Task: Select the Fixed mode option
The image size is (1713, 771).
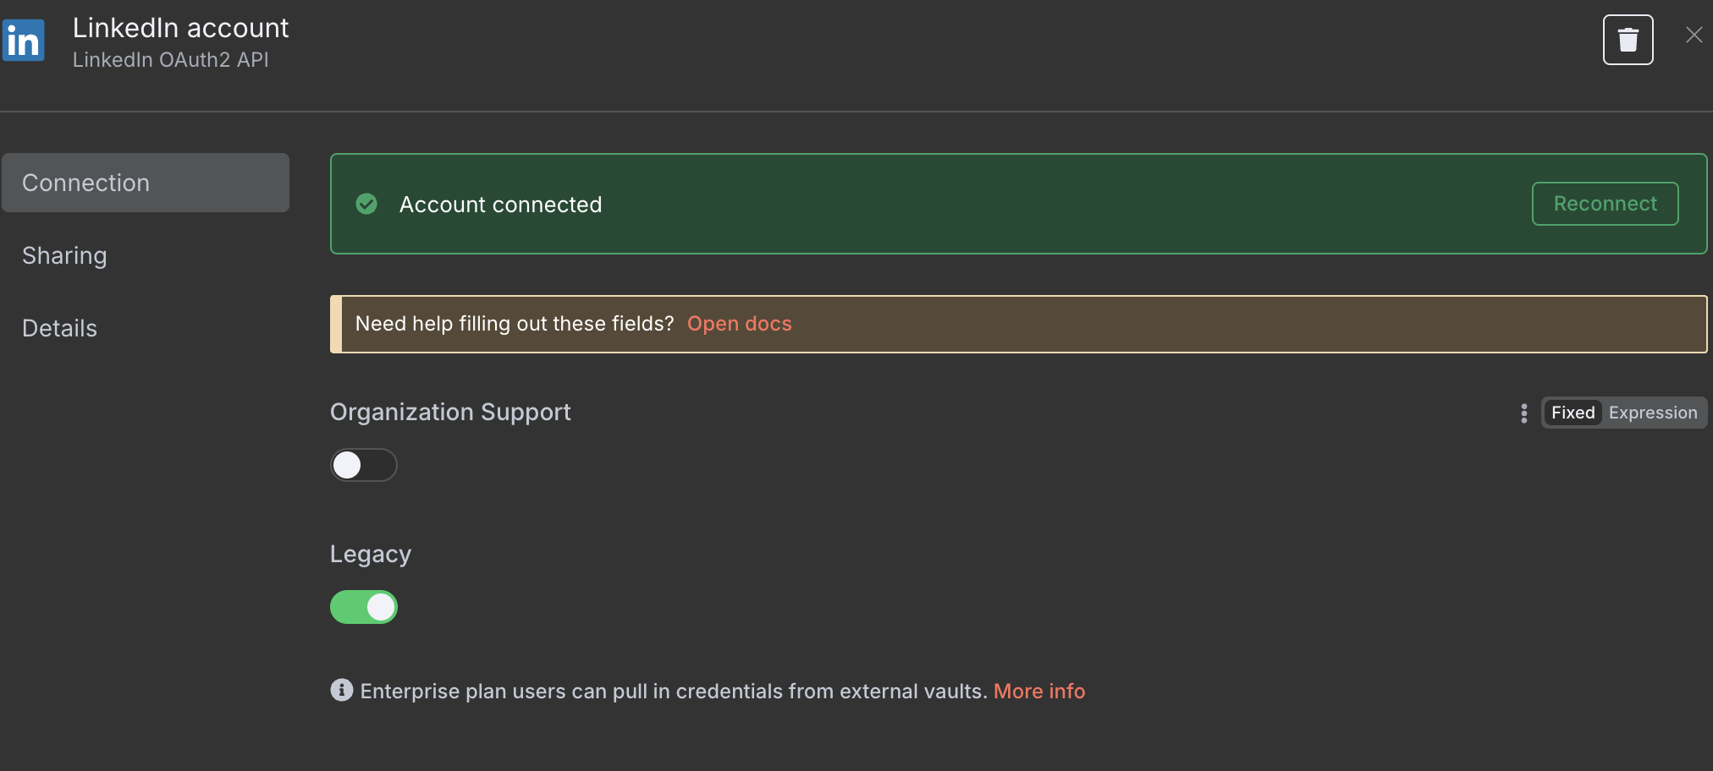Action: tap(1573, 413)
